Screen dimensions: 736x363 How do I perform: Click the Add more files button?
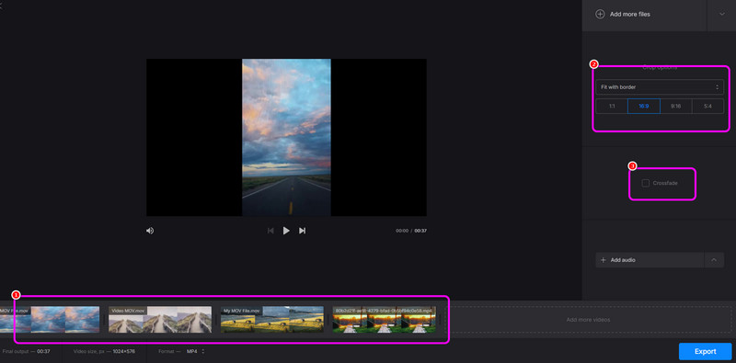(x=645, y=14)
